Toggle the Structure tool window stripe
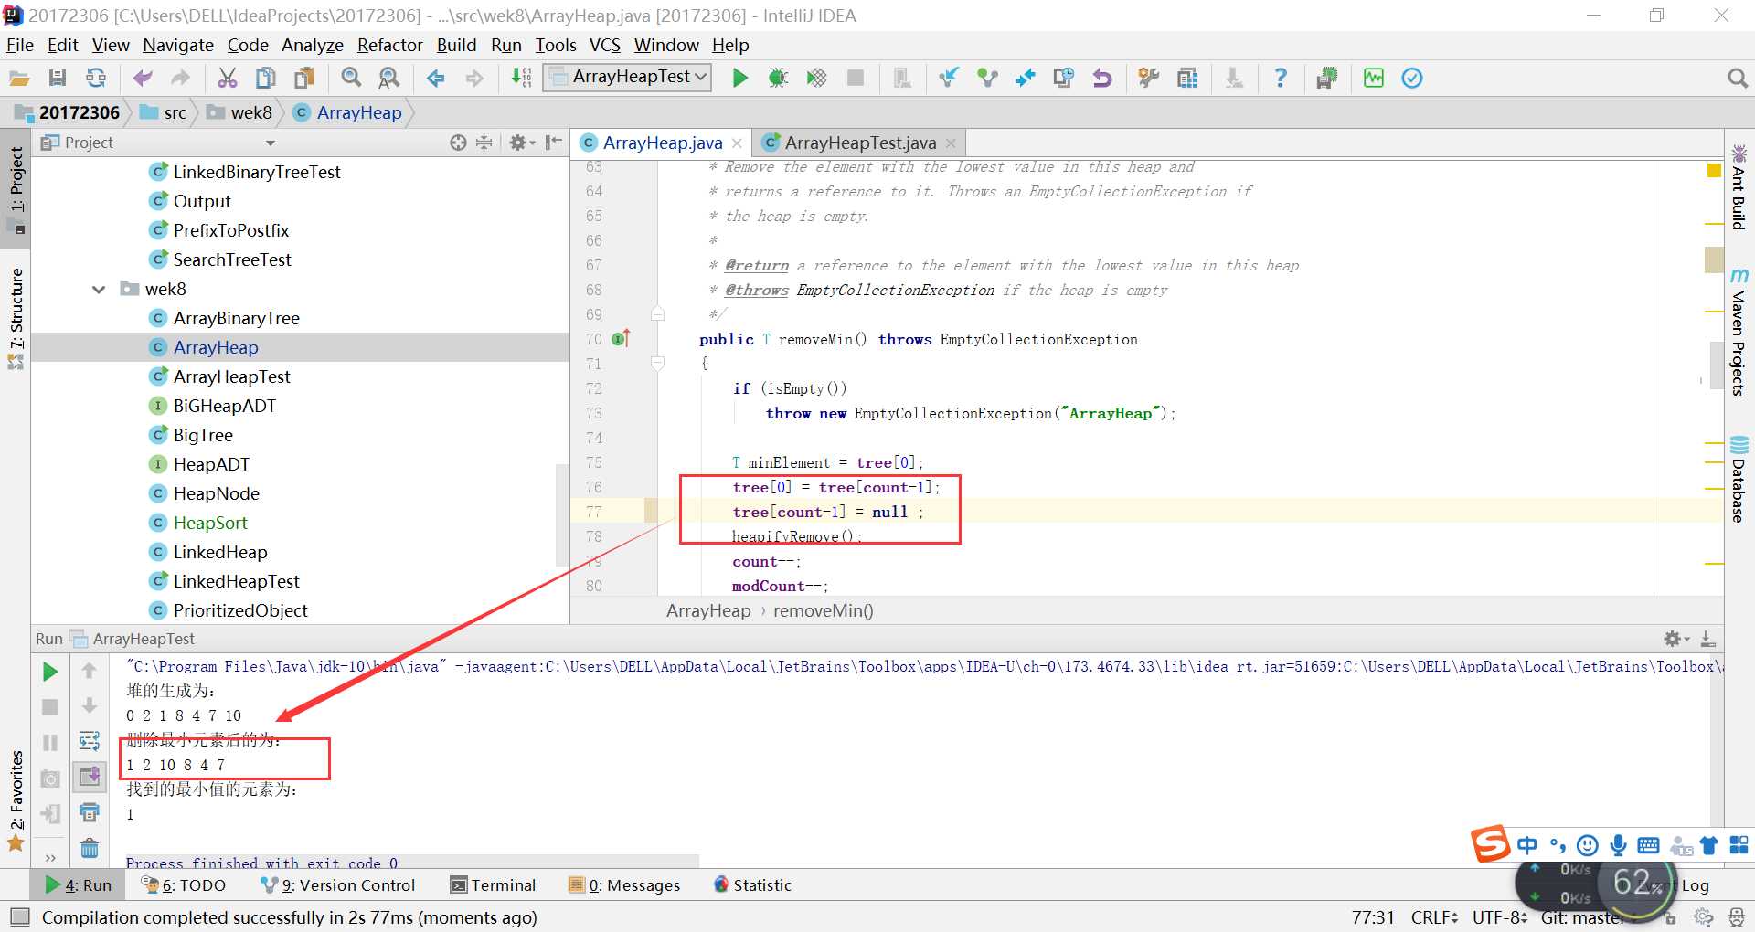1755x932 pixels. (16, 318)
